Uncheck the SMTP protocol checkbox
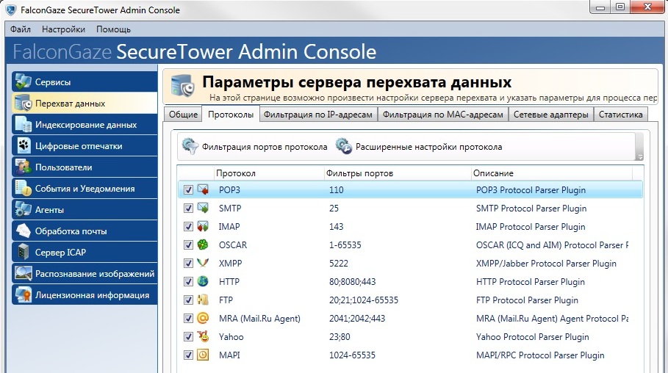This screenshot has height=373, width=668. click(x=188, y=209)
